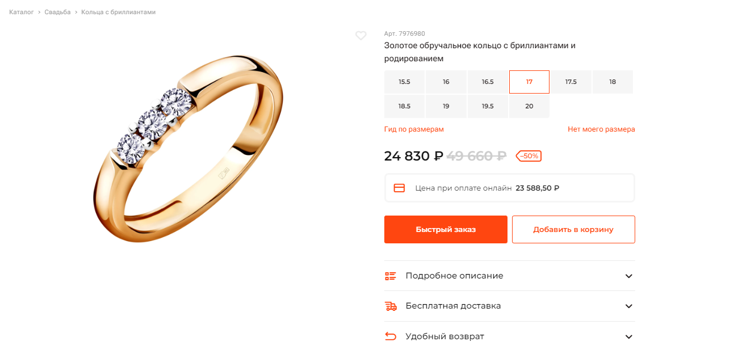Click the return arrow icon by Удобный возврат
This screenshot has width=755, height=350.
[391, 336]
